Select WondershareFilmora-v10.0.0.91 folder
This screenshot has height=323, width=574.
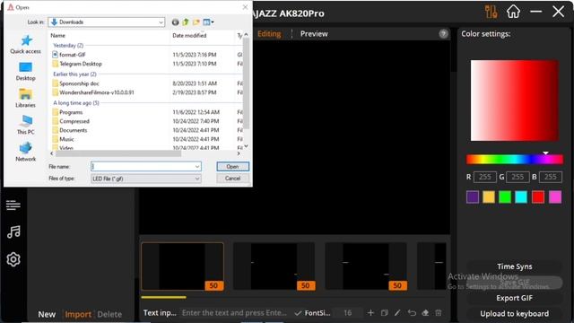click(x=97, y=92)
